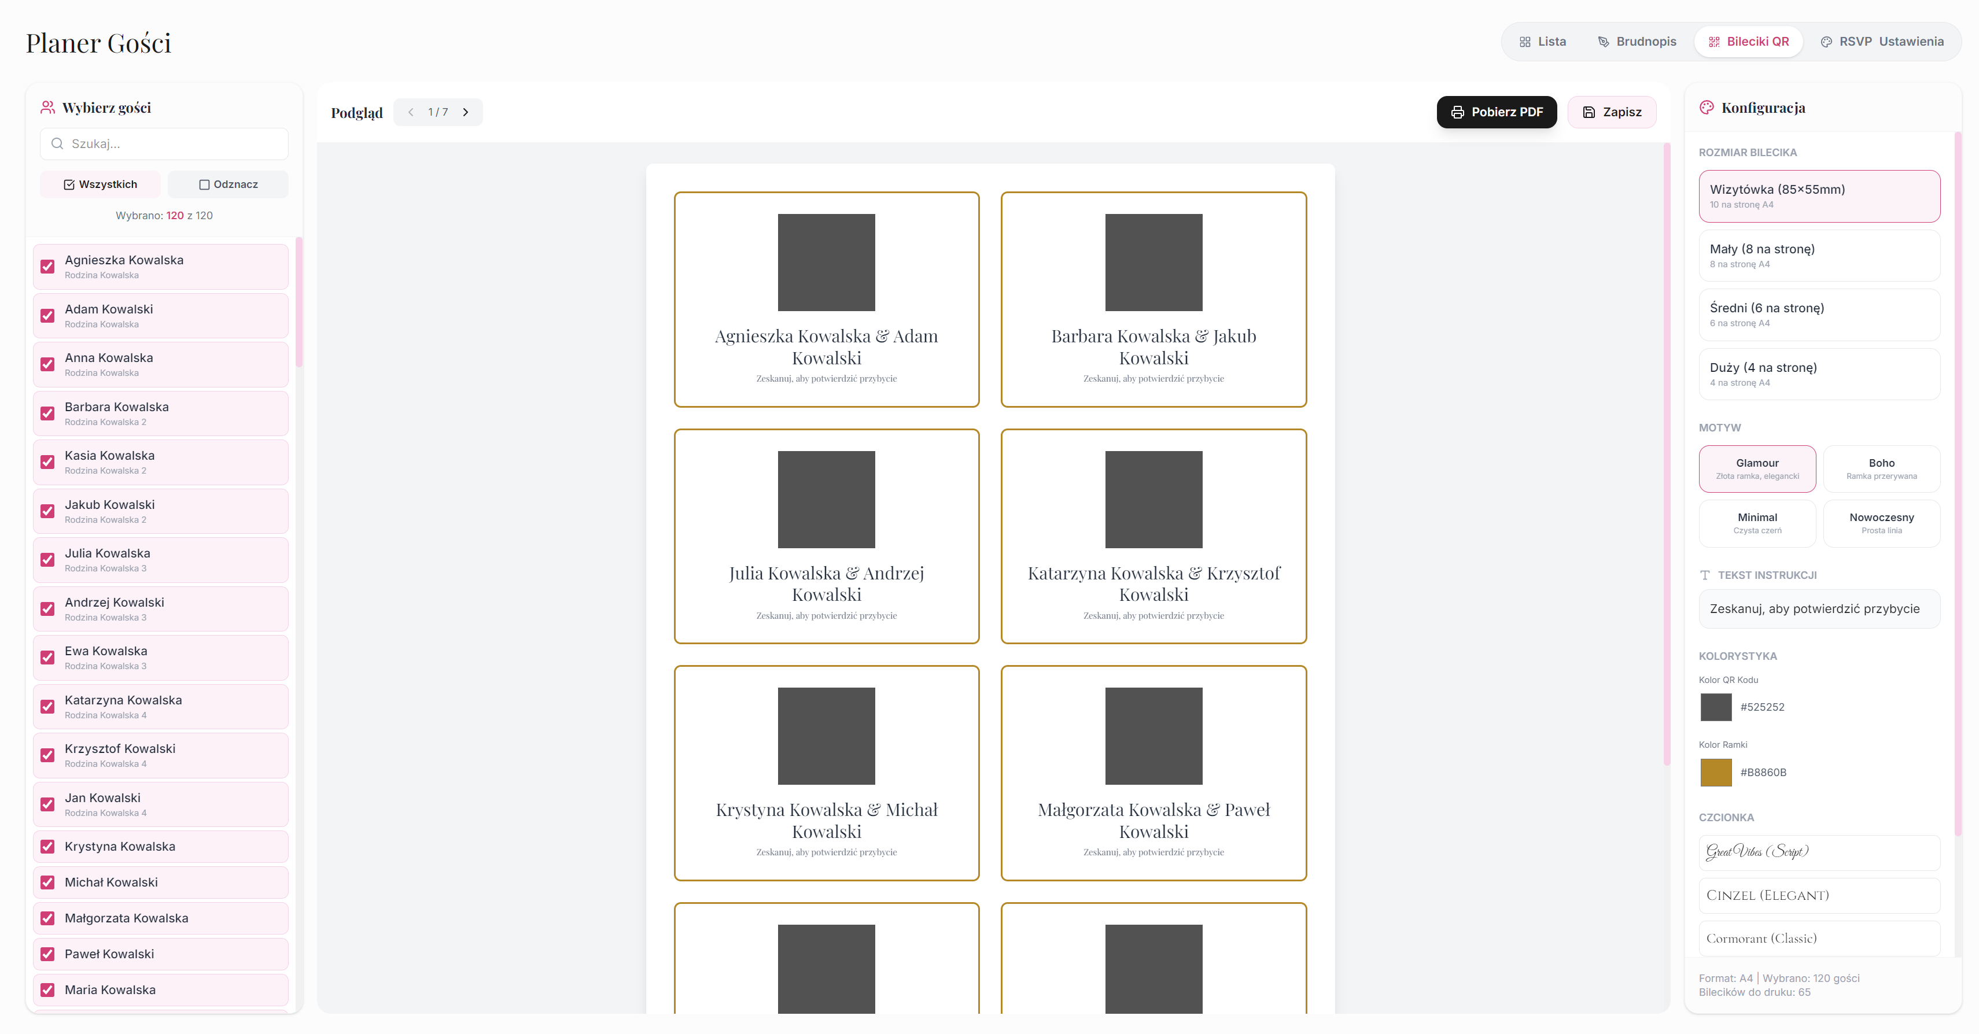Click the printer icon on Pobierz PDF
1979x1034 pixels.
[1457, 112]
